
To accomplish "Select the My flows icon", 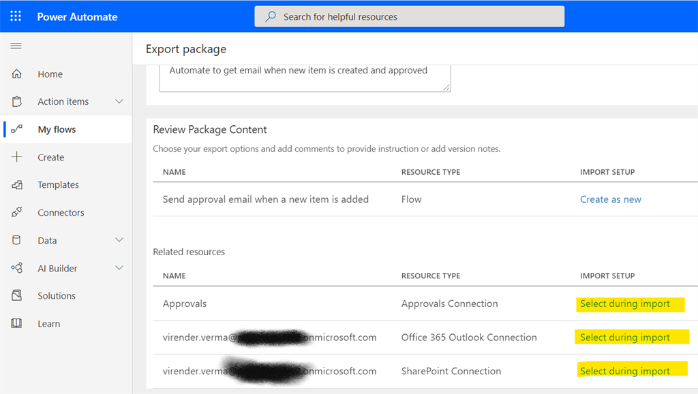I will point(16,129).
